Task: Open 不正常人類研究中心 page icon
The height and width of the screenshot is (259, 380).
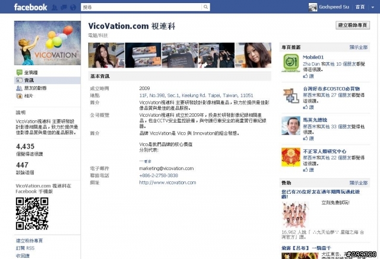Action: point(291,157)
